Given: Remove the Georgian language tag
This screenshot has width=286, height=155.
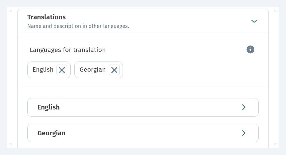Looking at the screenshot, I should pos(114,70).
